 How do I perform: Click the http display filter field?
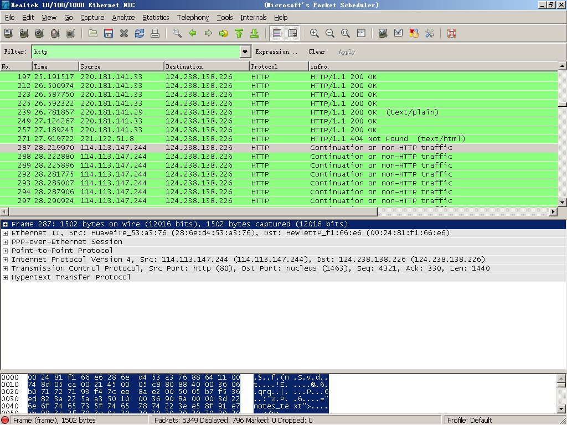(x=136, y=51)
